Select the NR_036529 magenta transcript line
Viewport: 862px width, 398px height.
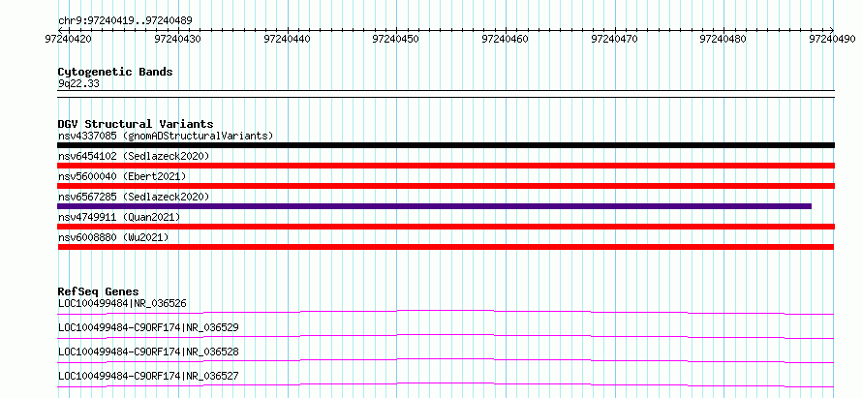coord(446,337)
